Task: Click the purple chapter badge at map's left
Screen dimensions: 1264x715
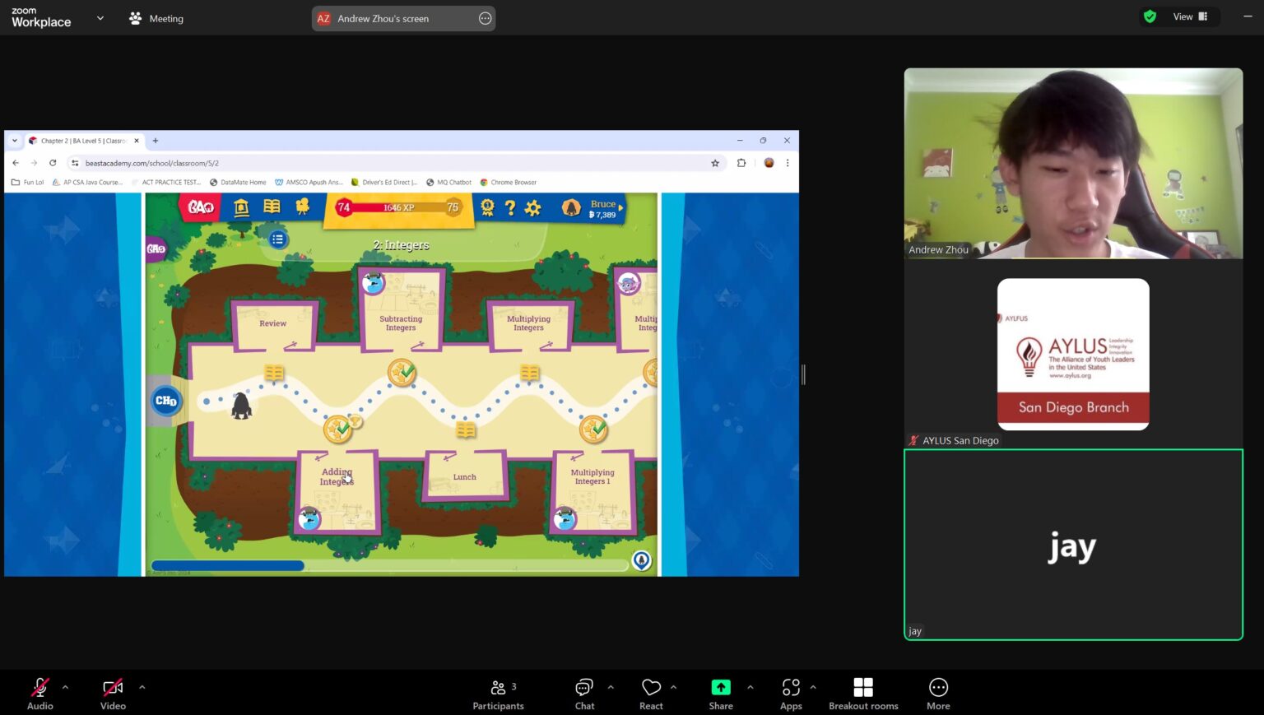Action: tap(156, 248)
